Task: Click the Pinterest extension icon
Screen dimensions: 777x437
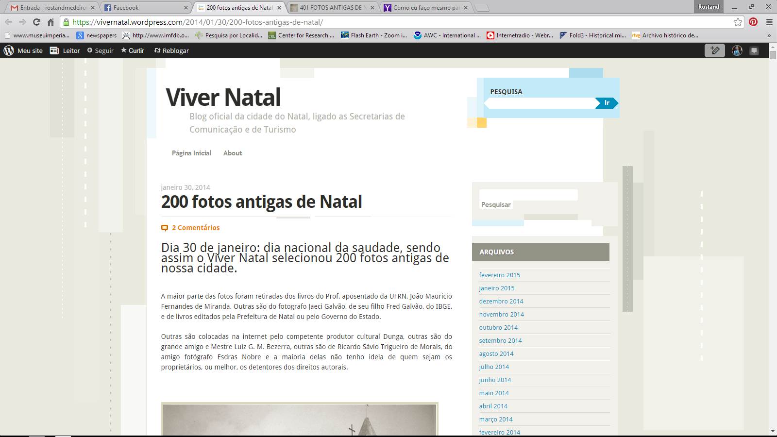Action: pos(753,22)
